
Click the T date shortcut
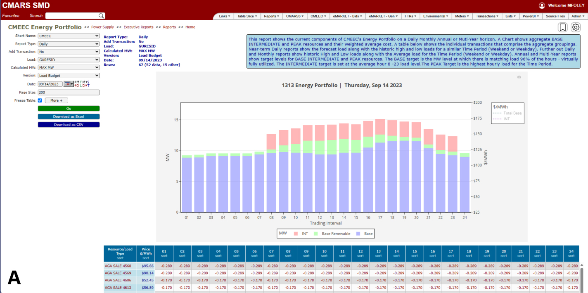[88, 86]
